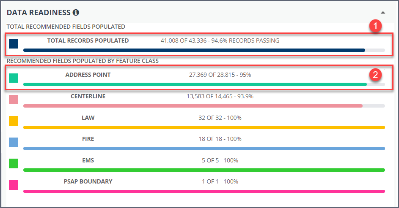This screenshot has height=208, width=399.
Task: Click the Data Readiness info icon
Action: pyautogui.click(x=76, y=12)
